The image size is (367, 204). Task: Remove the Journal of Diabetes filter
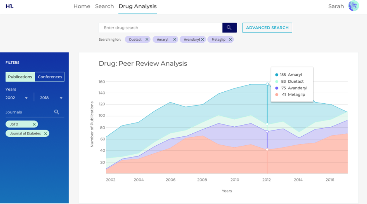tap(46, 133)
